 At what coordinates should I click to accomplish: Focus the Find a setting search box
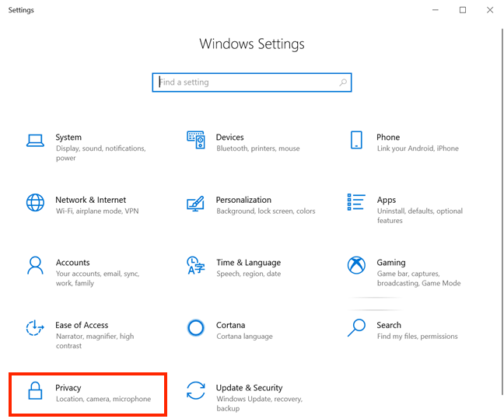tap(252, 82)
